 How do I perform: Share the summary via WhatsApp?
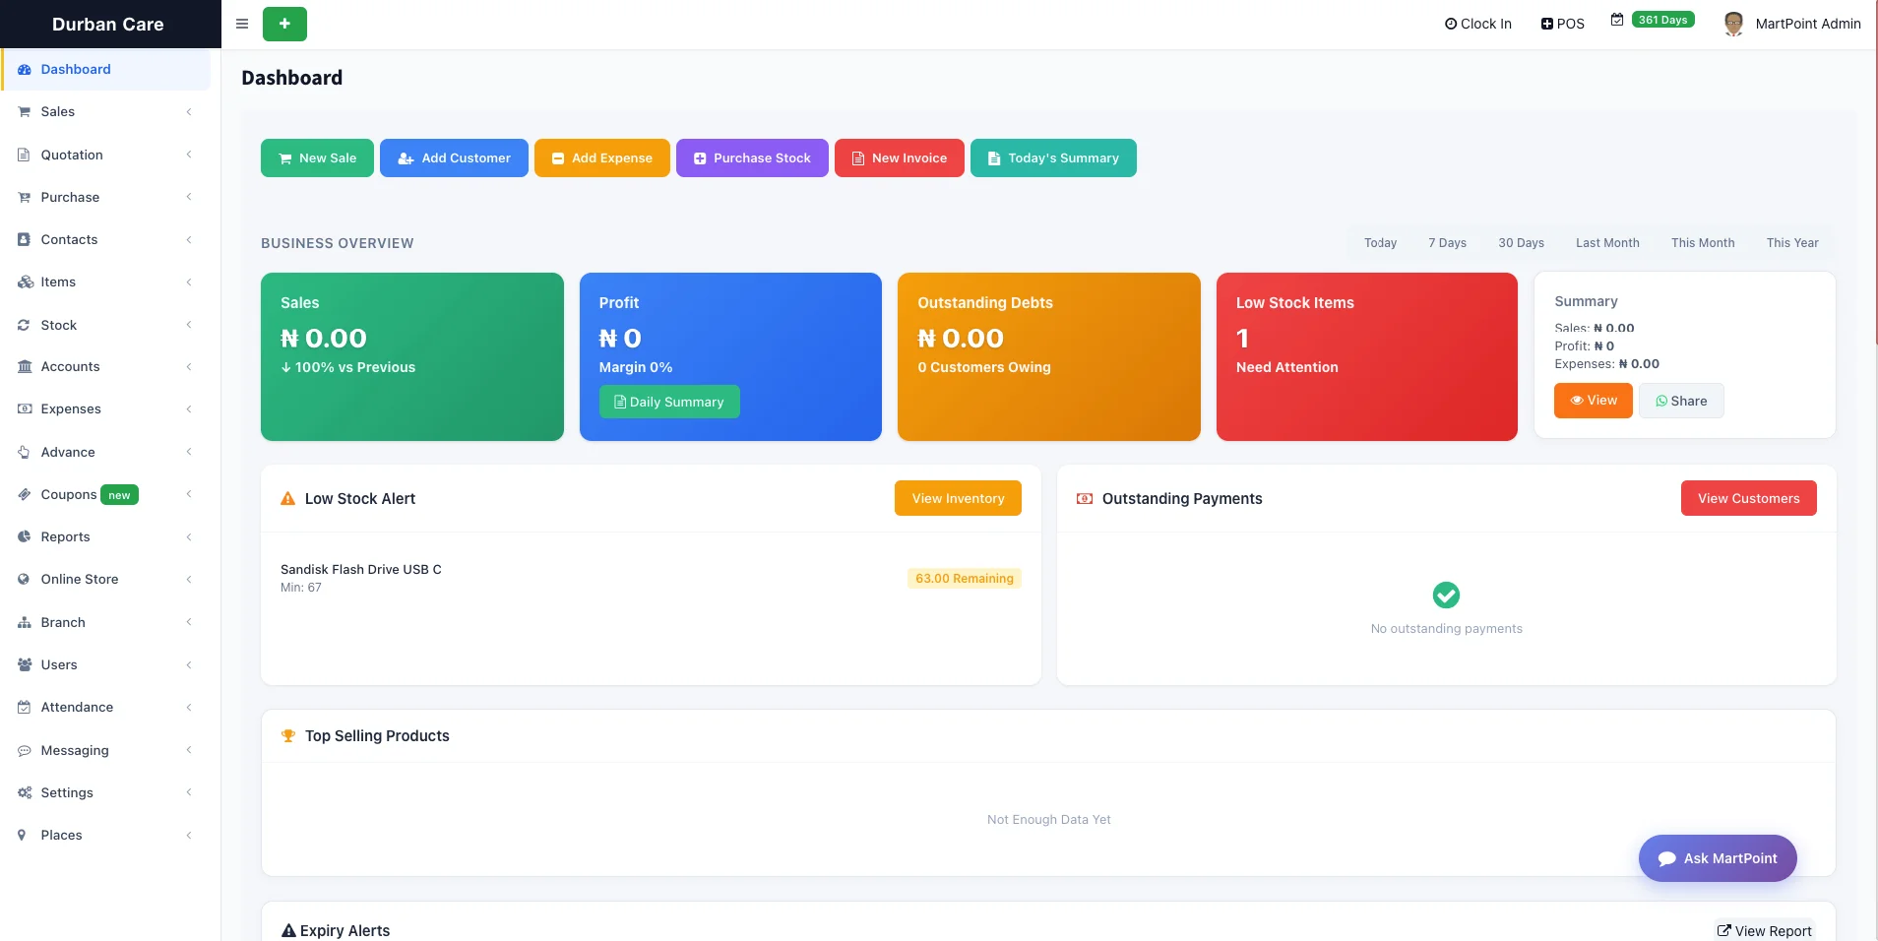pos(1681,401)
